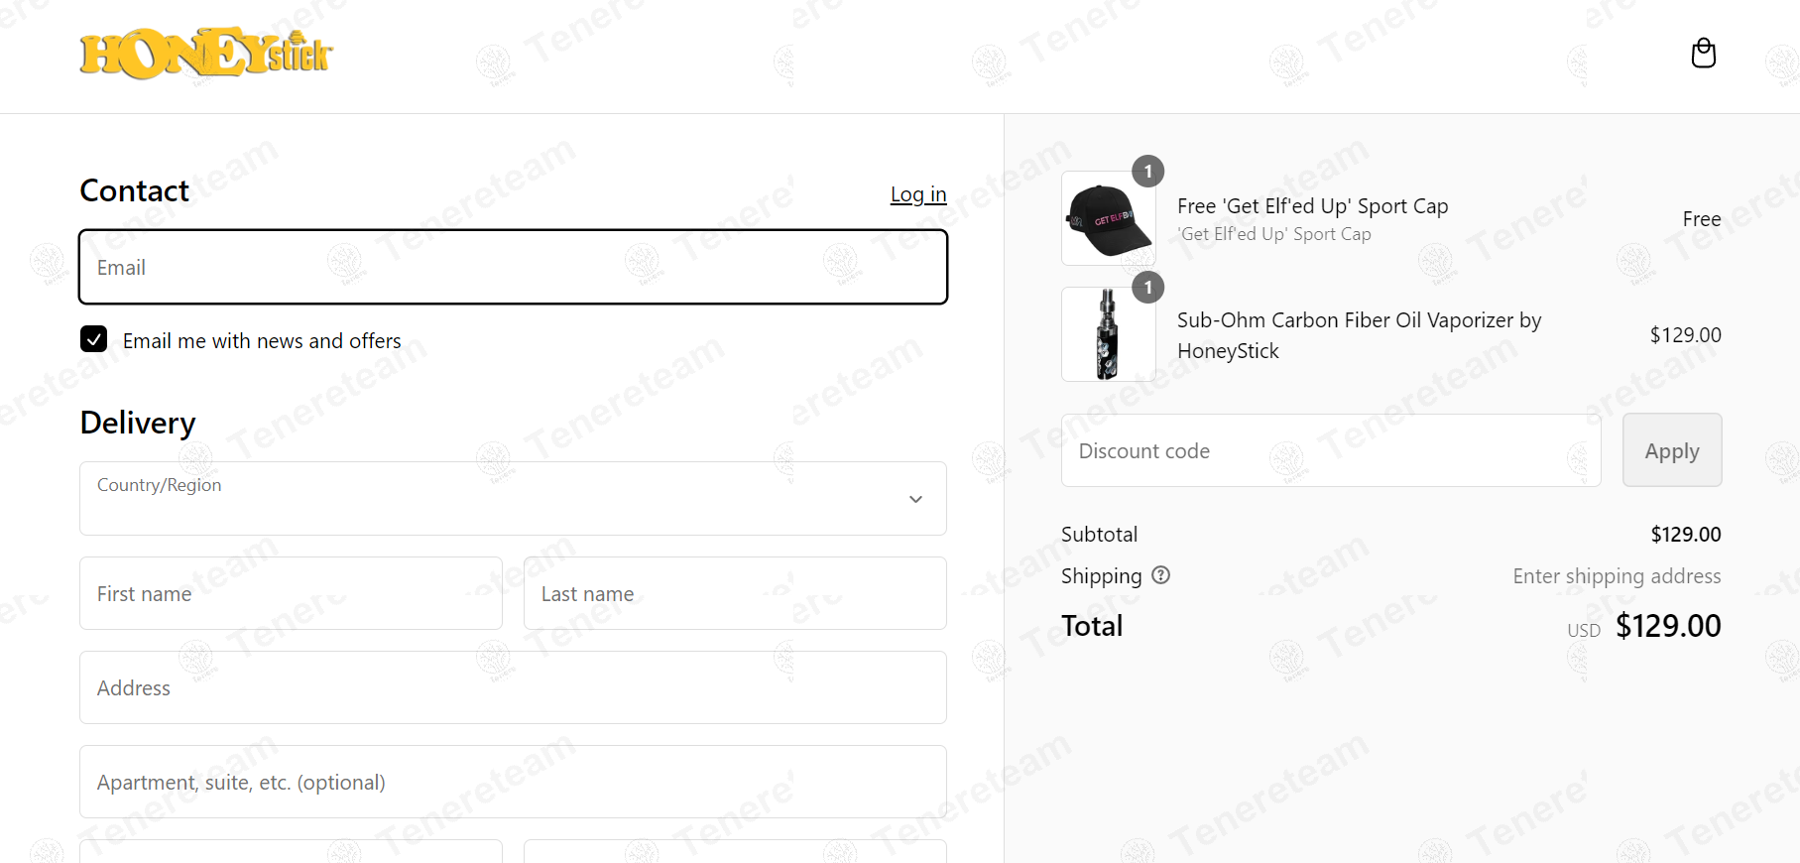This screenshot has height=863, width=1800.
Task: Open the shopping bag cart icon
Action: 1703,54
